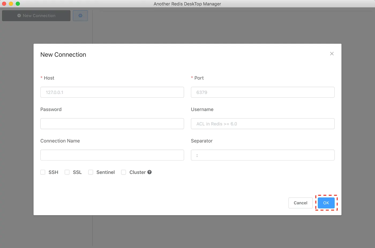This screenshot has width=375, height=248.
Task: Toggle the Sentinel checkbox
Action: [x=91, y=172]
